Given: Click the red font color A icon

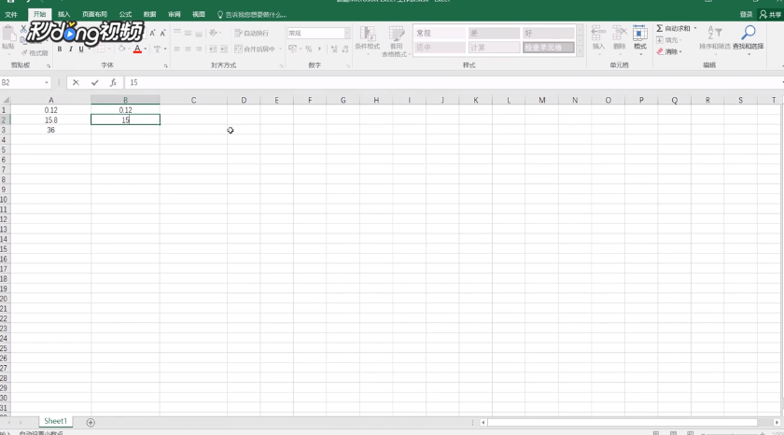Looking at the screenshot, I should (137, 49).
